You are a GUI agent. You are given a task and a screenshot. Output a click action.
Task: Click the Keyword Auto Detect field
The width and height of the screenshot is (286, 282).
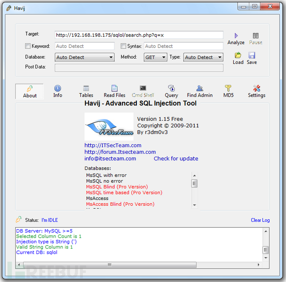[x=85, y=46]
